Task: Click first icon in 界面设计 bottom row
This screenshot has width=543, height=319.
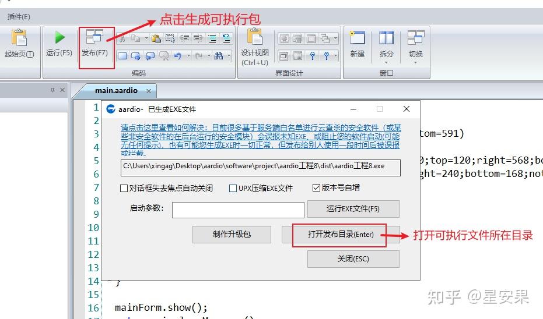Action: [x=283, y=56]
